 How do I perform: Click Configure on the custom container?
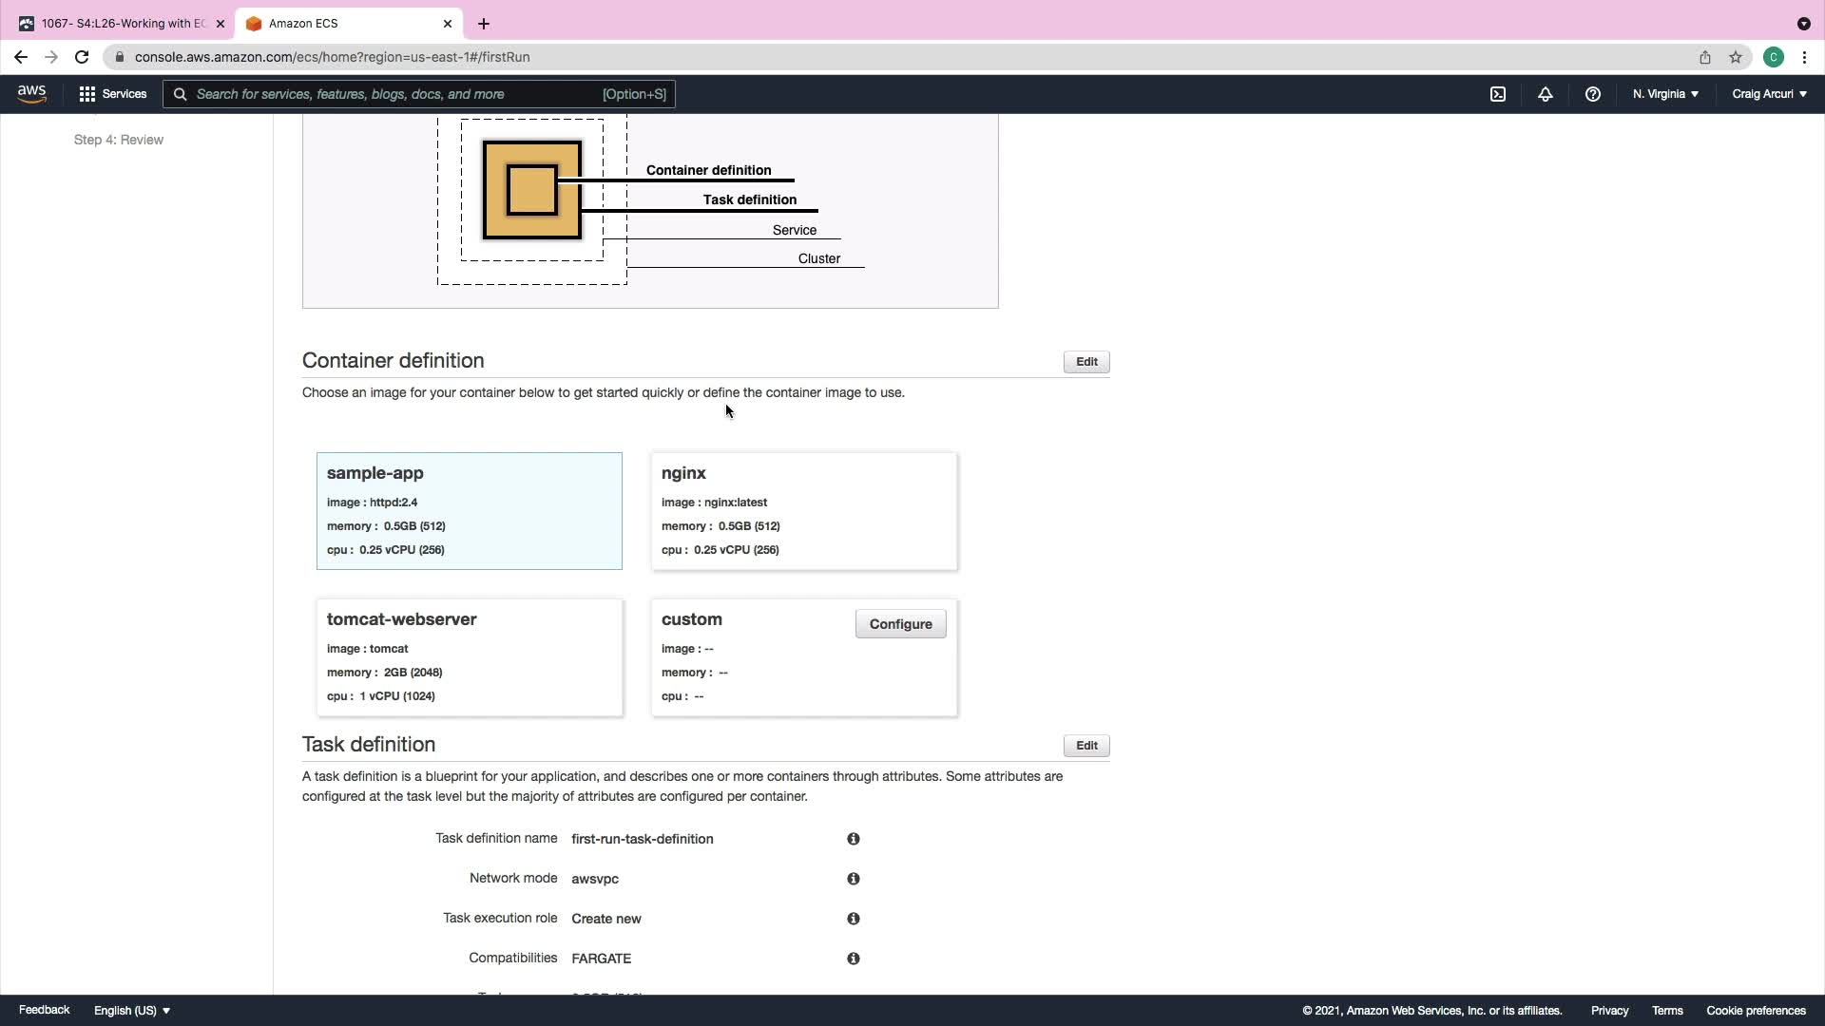tap(900, 624)
